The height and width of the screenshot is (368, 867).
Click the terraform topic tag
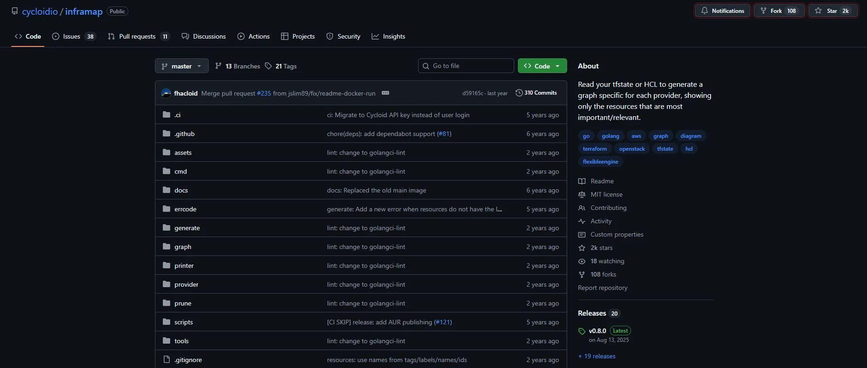click(595, 149)
